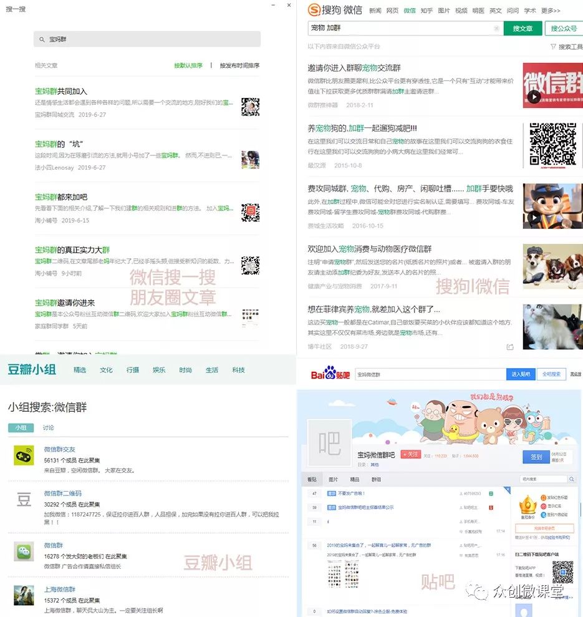Select the 小组 tab in Douban search
Screen dimensions: 583x617
(21, 428)
